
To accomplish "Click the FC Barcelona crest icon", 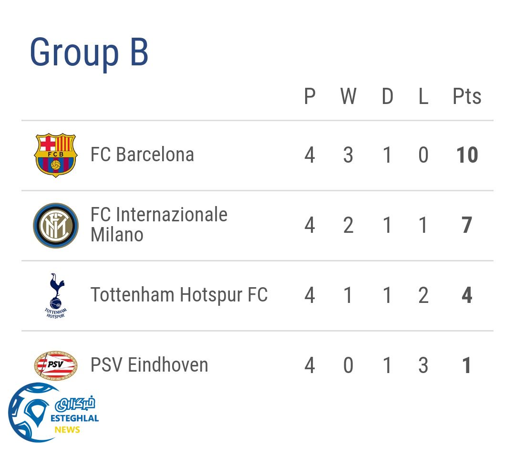I will click(x=56, y=155).
